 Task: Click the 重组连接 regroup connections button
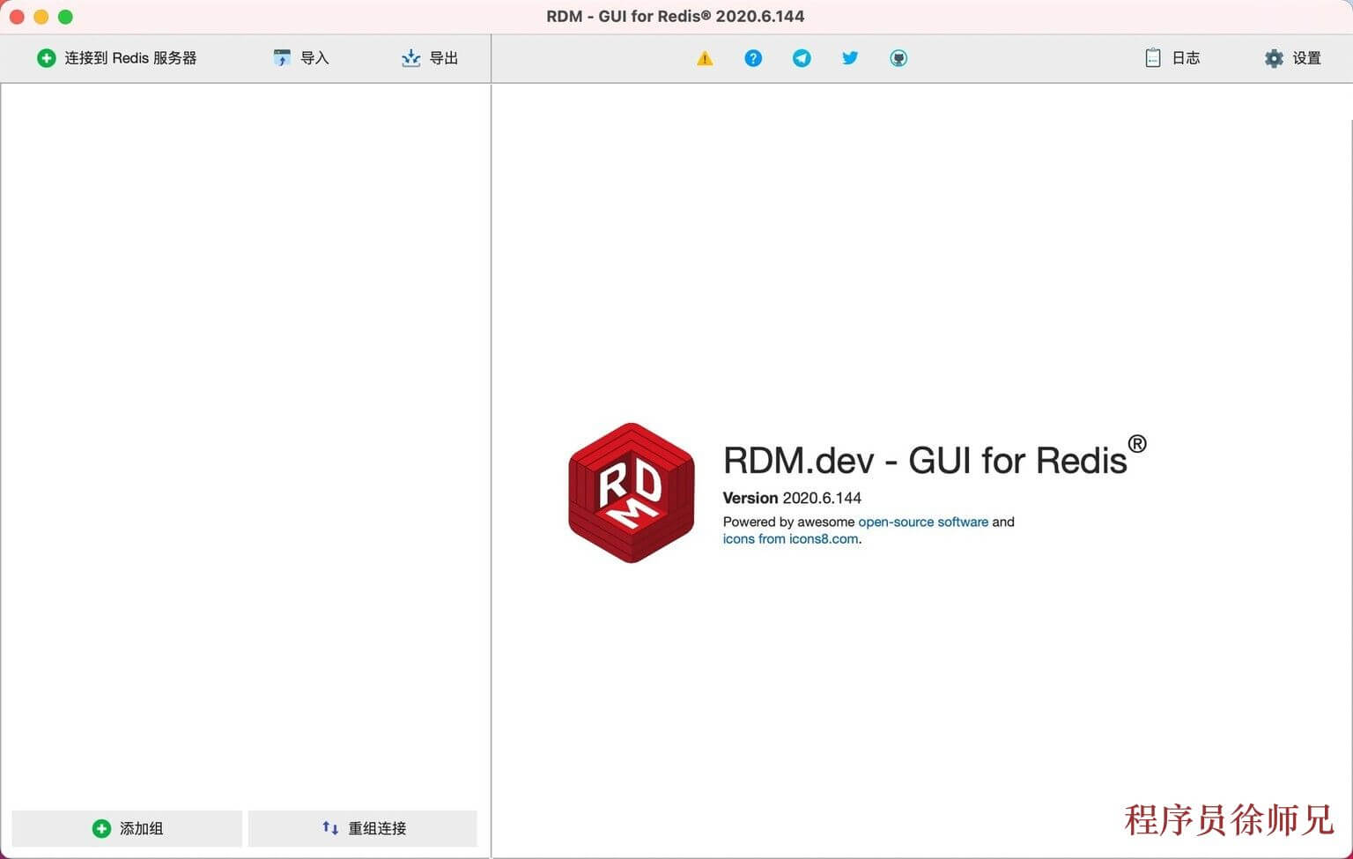pos(363,828)
